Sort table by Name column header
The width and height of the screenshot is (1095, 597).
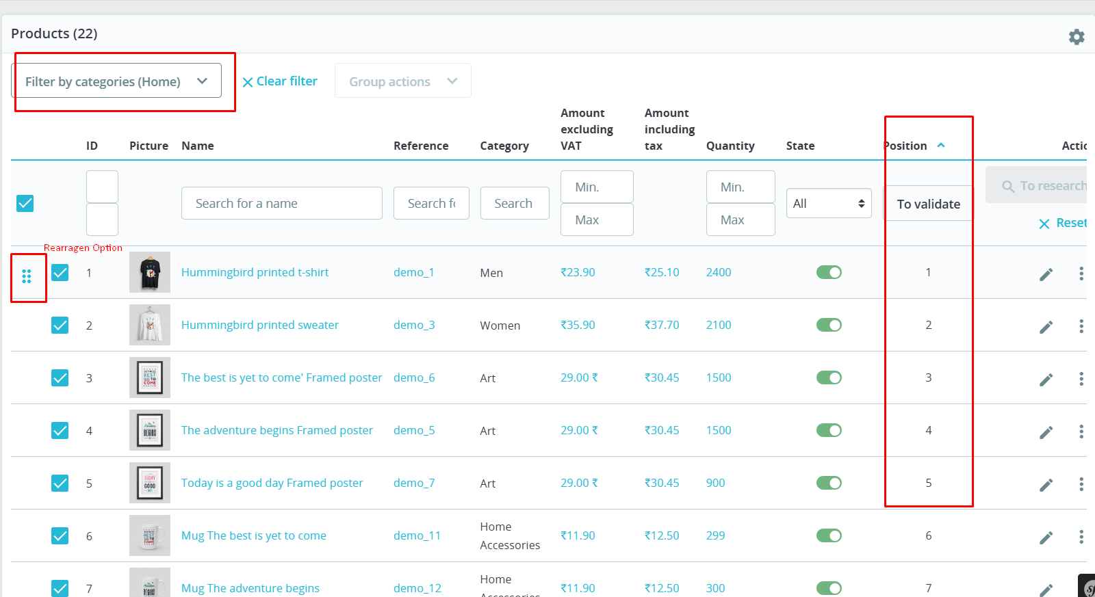(198, 146)
